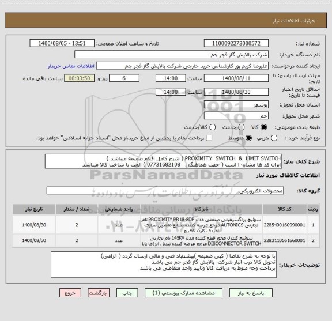The height and width of the screenshot is (321, 332).
Task: Click the جزئیات اطلاعات نیاز page title
Action: (294, 21)
